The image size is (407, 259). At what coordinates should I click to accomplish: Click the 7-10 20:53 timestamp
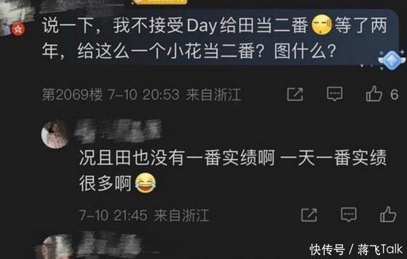coord(144,95)
